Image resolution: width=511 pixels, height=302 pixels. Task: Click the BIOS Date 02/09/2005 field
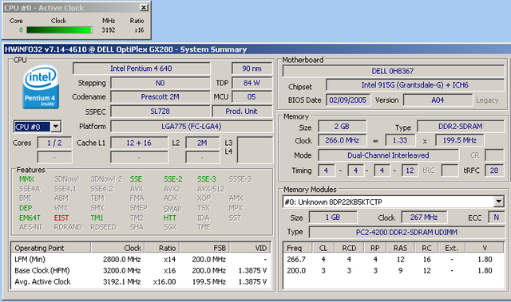(348, 100)
